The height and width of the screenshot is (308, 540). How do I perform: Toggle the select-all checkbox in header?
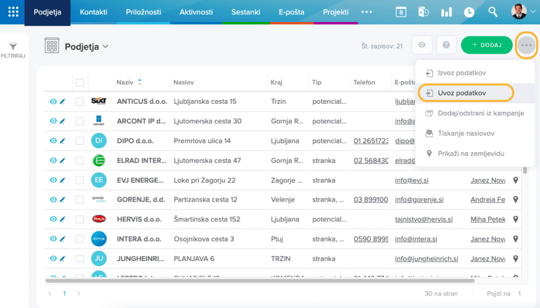tap(80, 82)
